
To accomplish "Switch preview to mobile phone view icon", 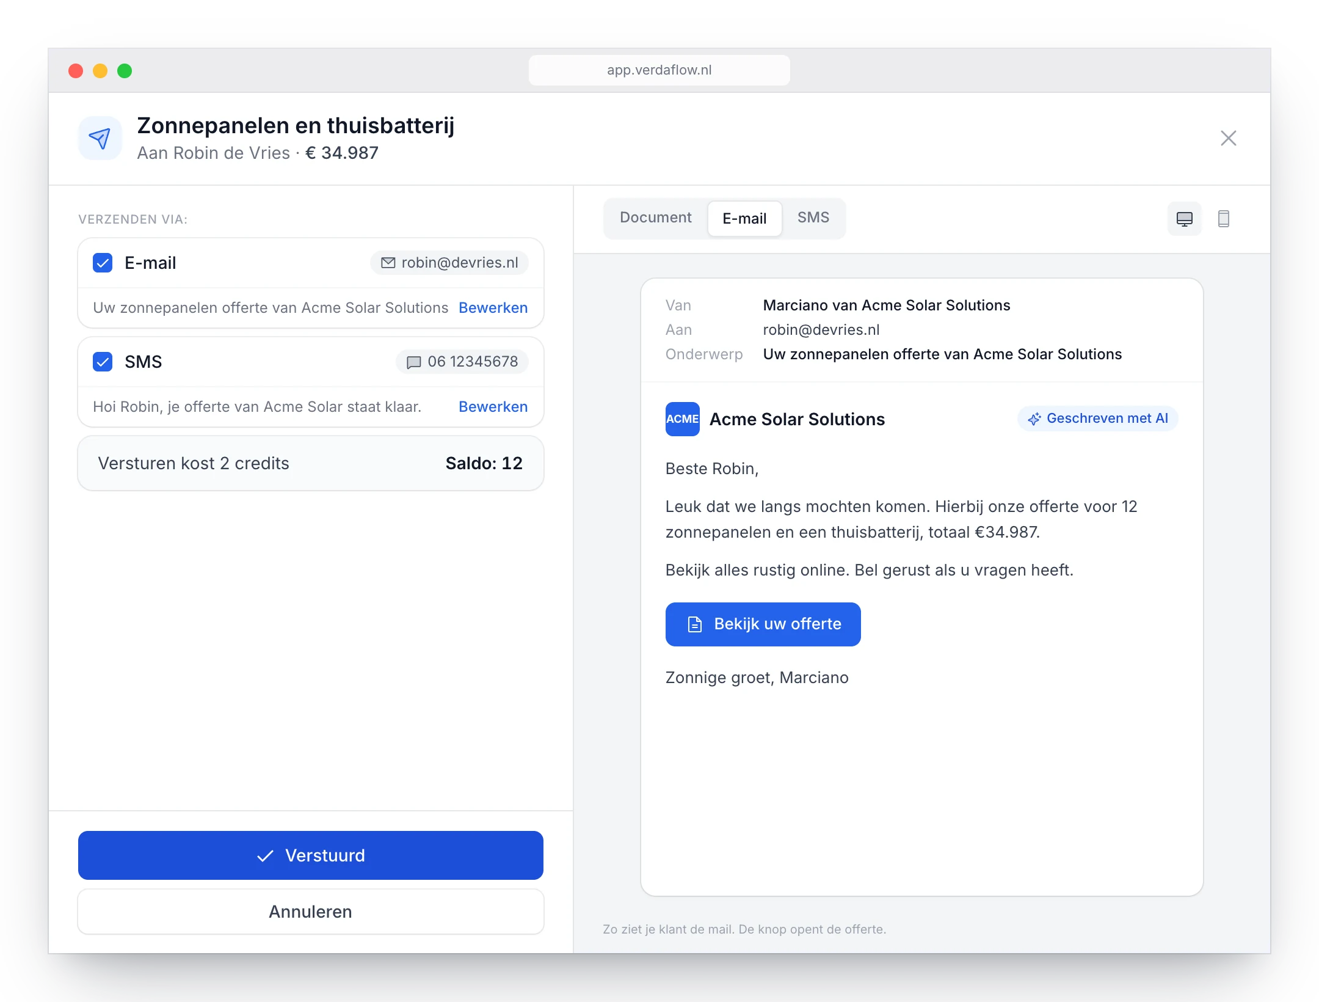I will click(1223, 219).
